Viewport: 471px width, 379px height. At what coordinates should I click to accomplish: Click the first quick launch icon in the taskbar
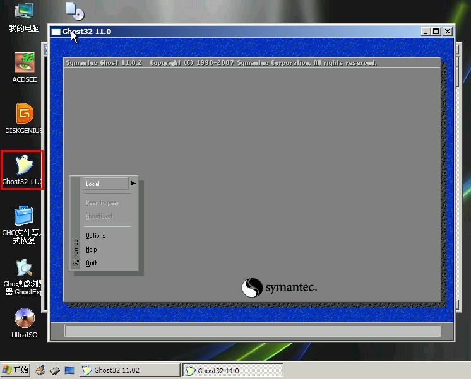pos(40,370)
